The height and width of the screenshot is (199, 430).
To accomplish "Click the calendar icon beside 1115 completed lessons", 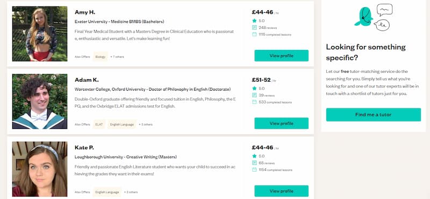I will click(x=254, y=34).
